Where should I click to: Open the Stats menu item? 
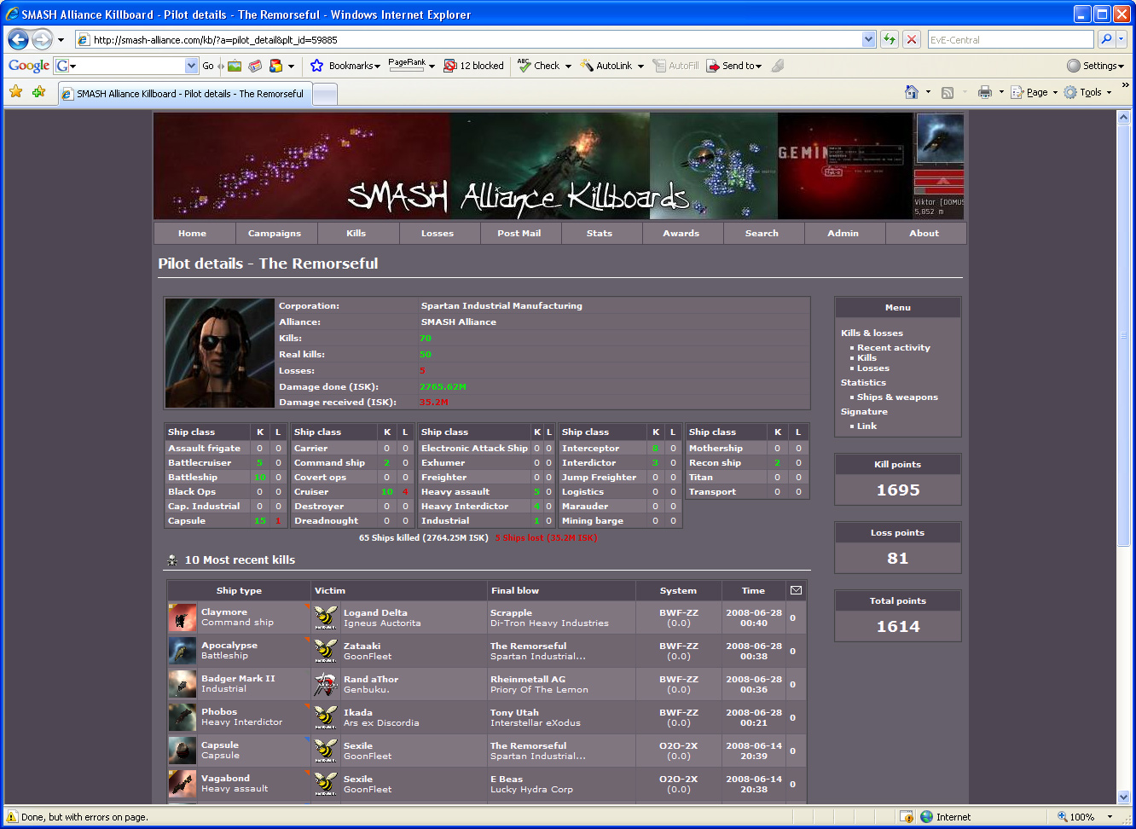pos(600,233)
